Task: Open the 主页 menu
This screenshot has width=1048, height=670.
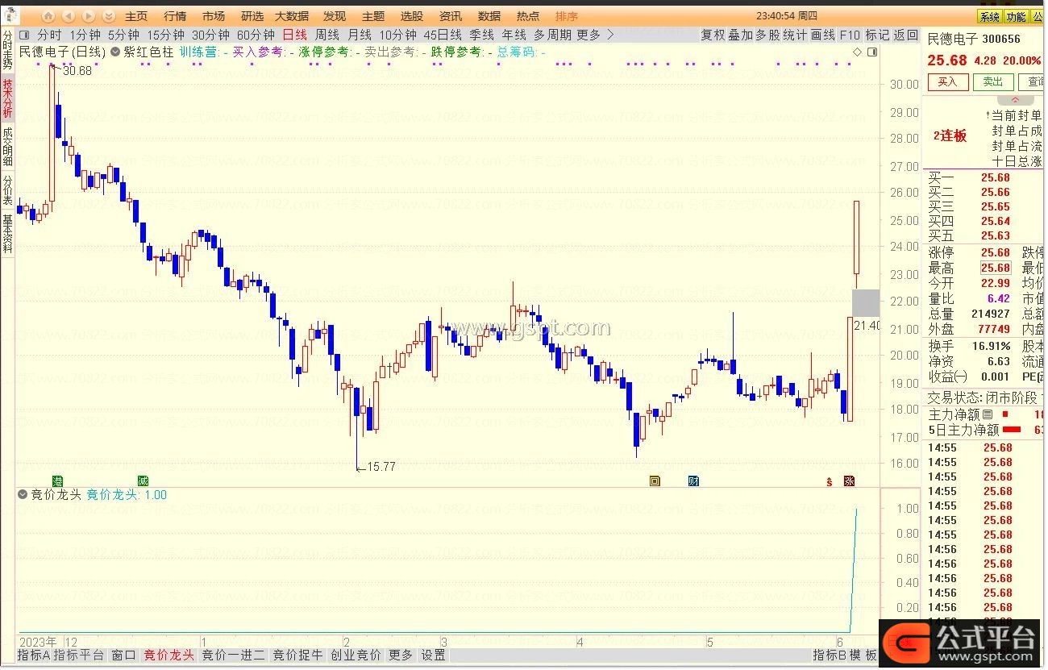Action: [135, 16]
